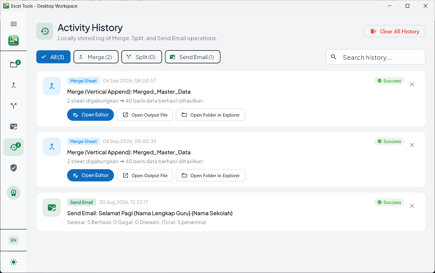The image size is (435, 273).
Task: Open Output File for the 08:00:39 merge
Action: click(145, 175)
